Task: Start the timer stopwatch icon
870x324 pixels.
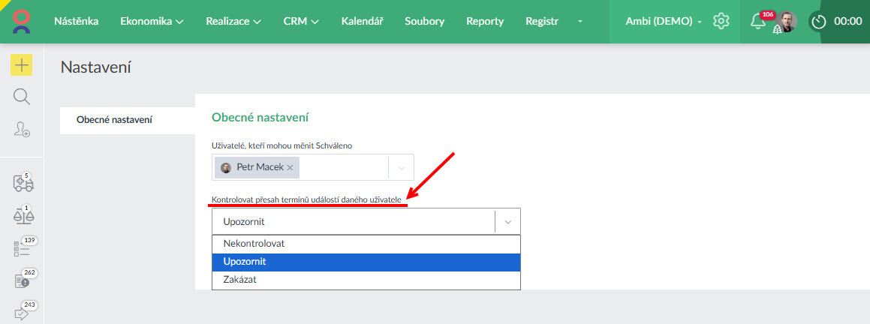Action: pos(818,22)
